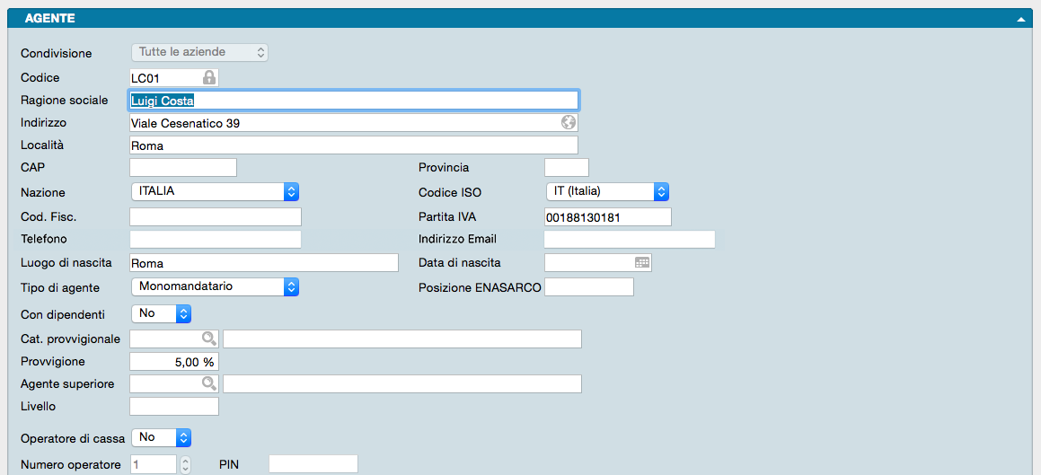Toggle the Con dipendenti selector

(x=162, y=313)
